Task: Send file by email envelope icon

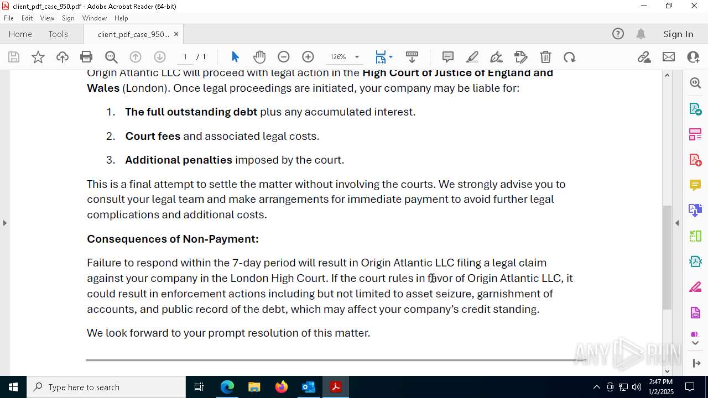Action: click(x=669, y=57)
